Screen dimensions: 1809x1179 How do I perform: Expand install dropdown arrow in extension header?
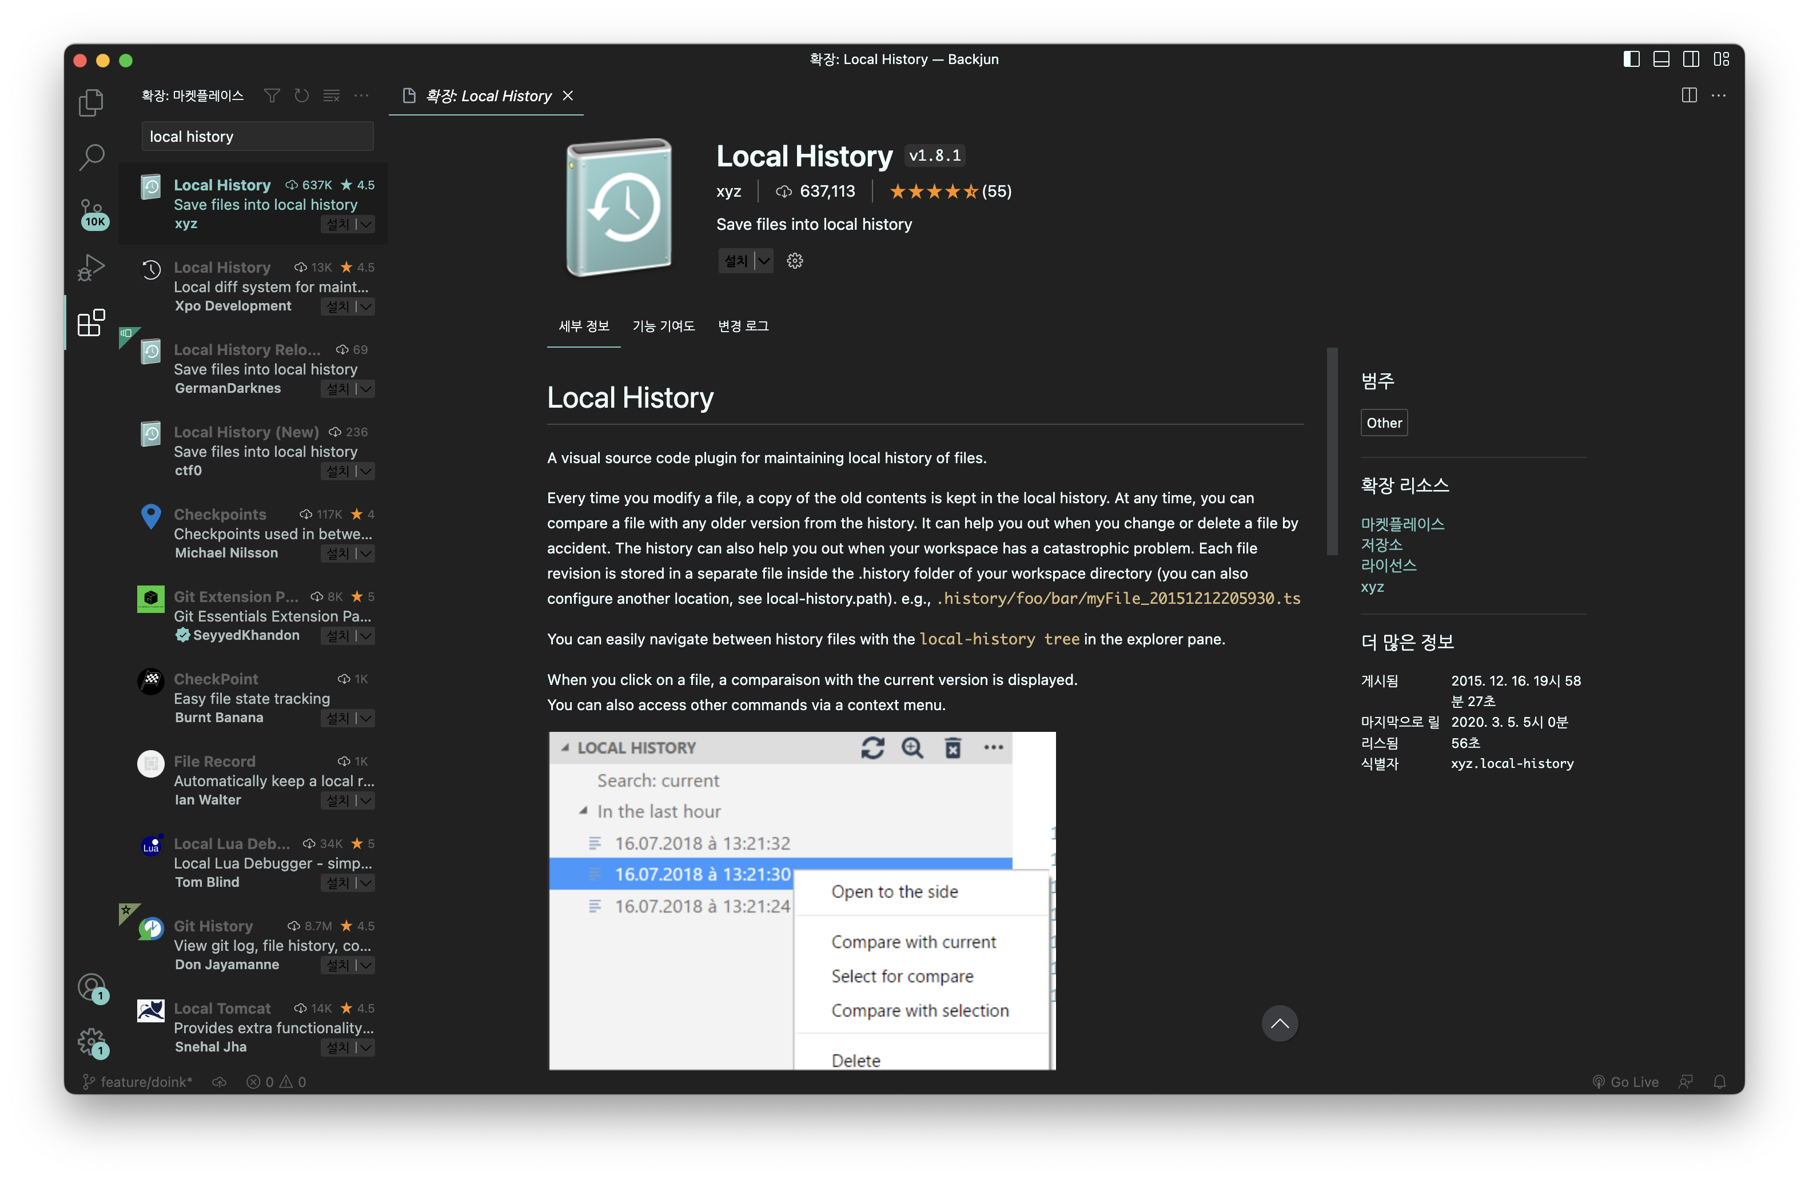click(x=764, y=261)
